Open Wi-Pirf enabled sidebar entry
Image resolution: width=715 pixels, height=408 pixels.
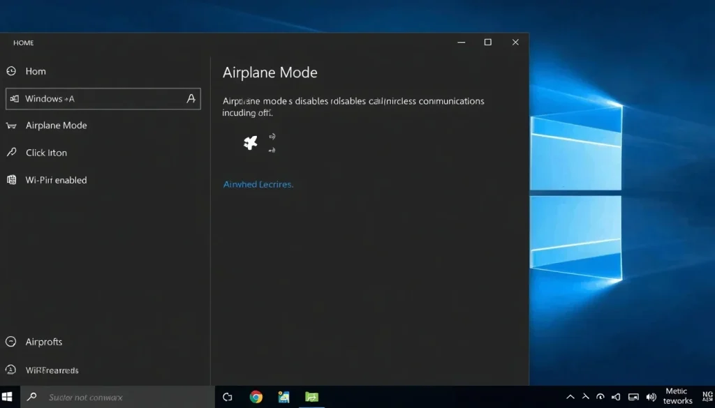click(x=56, y=181)
